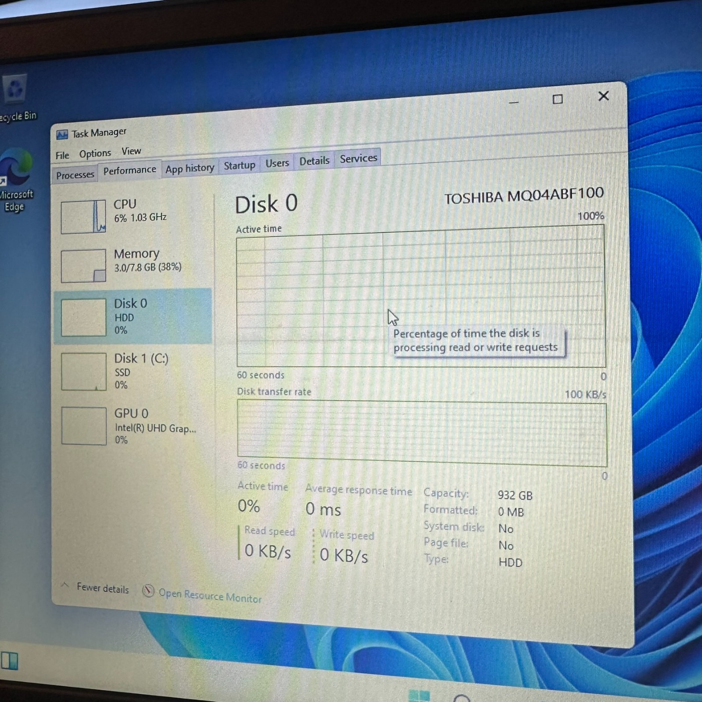This screenshot has height=702, width=702.
Task: Switch to the App history tab
Action: click(190, 168)
